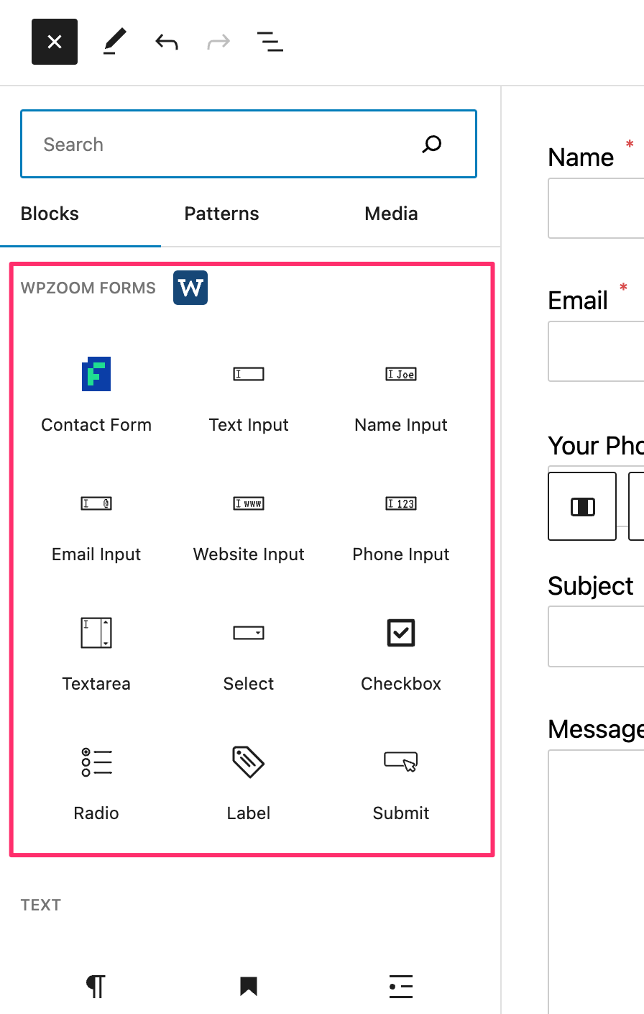Open the document overview list view
Viewport: 644px width, 1014px height.
click(270, 42)
